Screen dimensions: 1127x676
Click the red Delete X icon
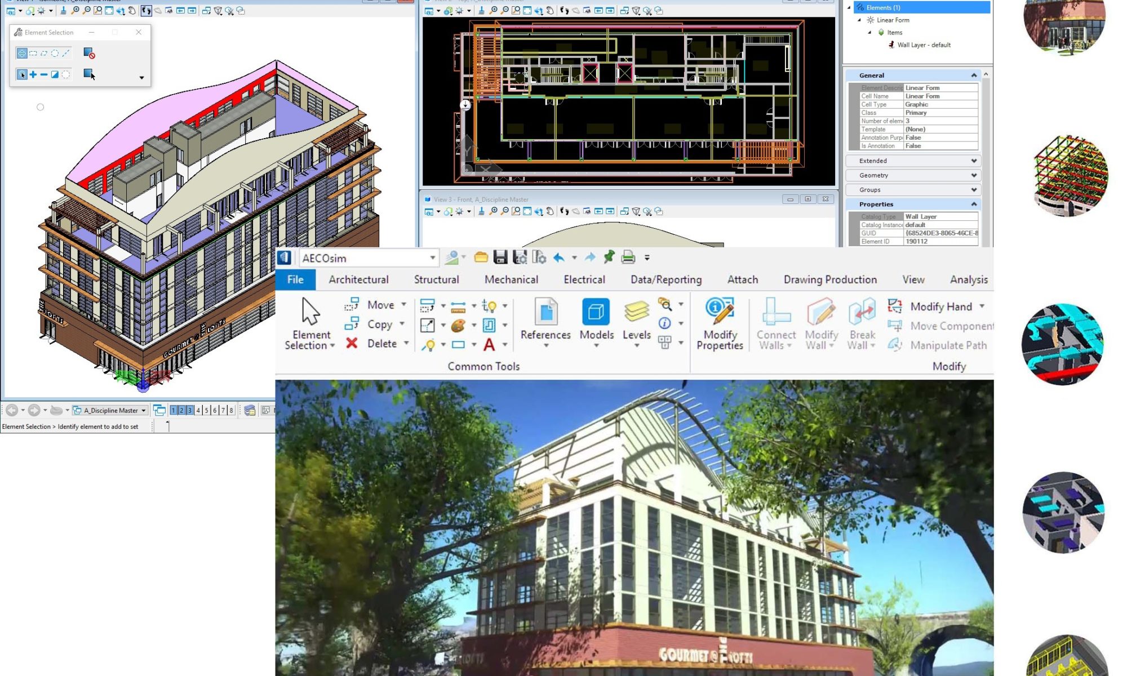352,343
